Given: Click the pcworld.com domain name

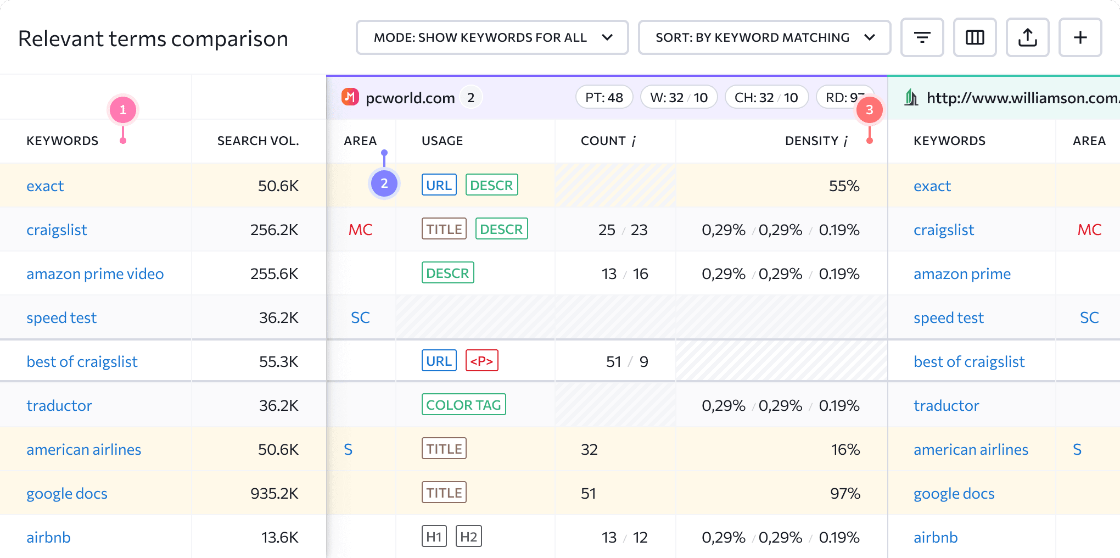Looking at the screenshot, I should 410,98.
